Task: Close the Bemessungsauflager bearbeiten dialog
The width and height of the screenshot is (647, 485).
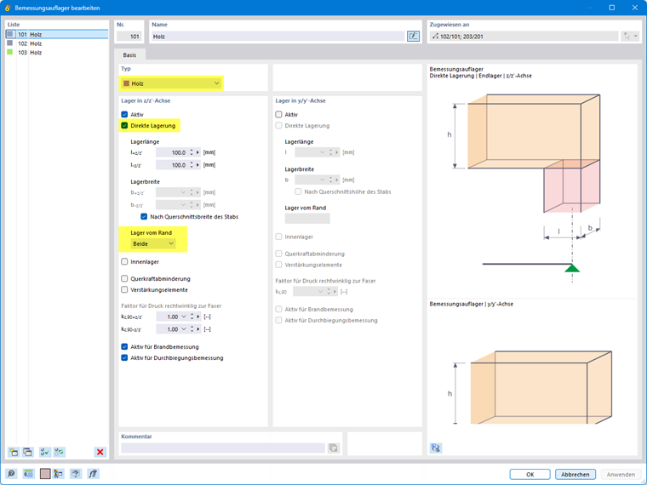Action: pos(634,8)
